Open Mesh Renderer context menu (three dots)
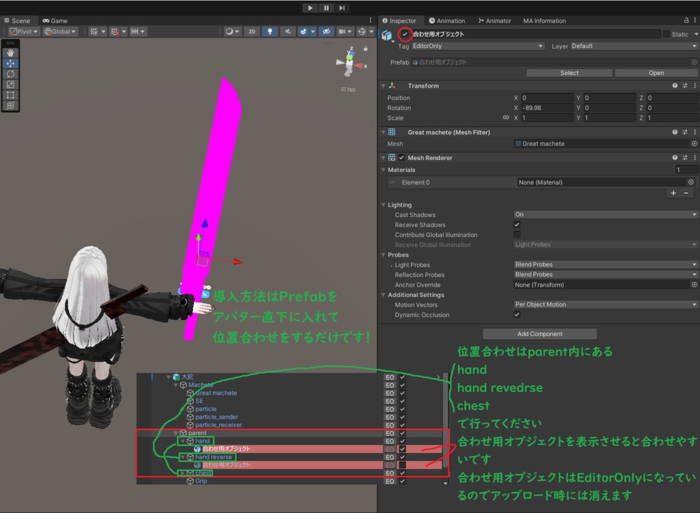The width and height of the screenshot is (700, 513). tap(695, 157)
